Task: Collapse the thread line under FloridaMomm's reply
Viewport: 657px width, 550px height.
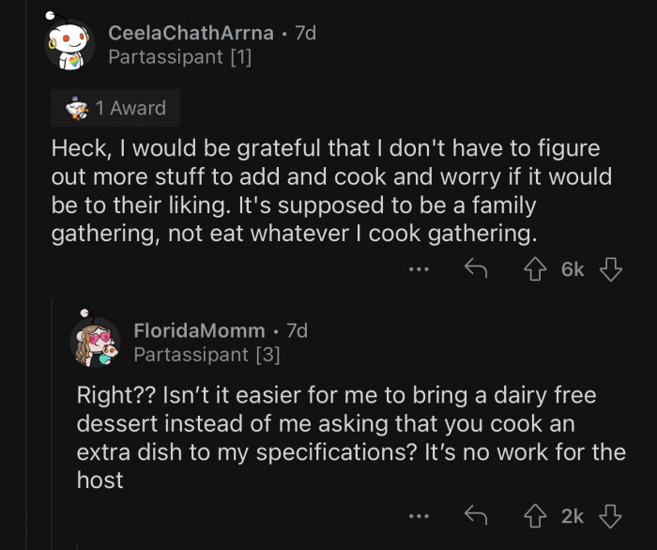Action: [79, 542]
